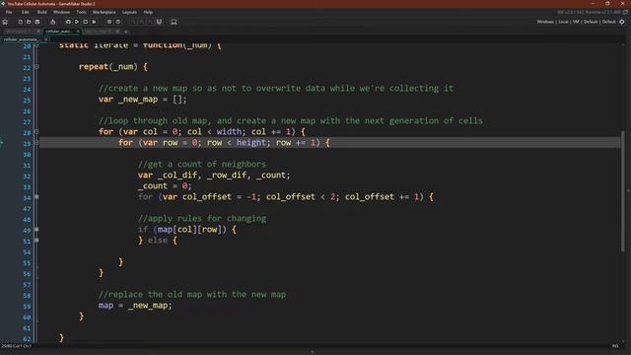The height and width of the screenshot is (355, 631).
Task: Expand the folded else block at line 51
Action: [x=36, y=241]
